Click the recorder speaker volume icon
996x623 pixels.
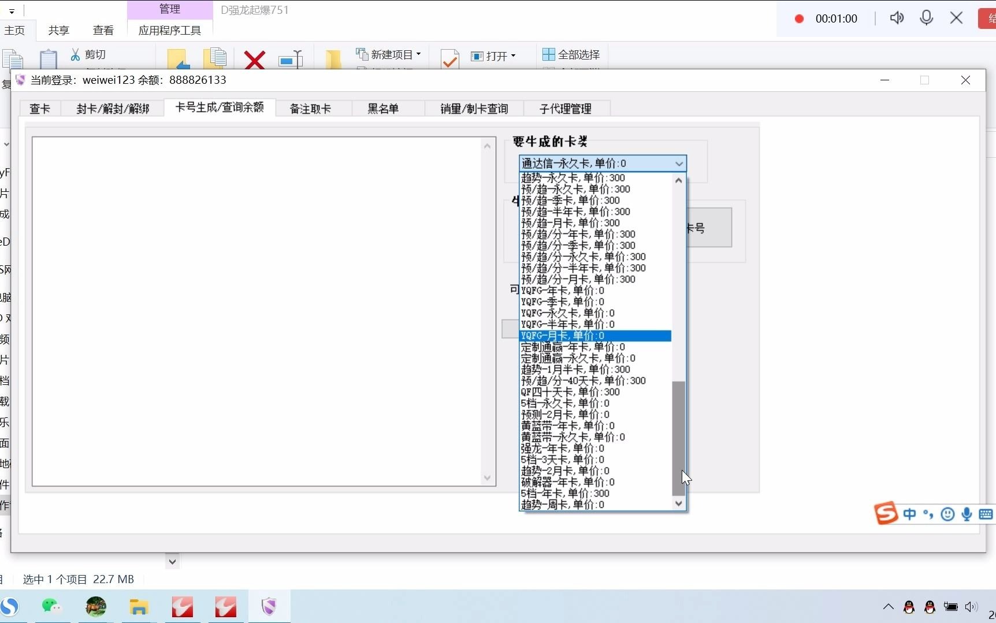[897, 18]
